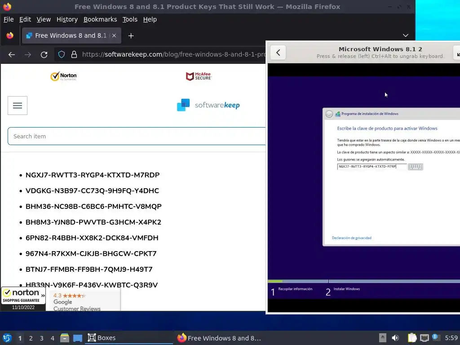
Task: Select the Free Windows 8 and 8.1 tab
Action: click(x=71, y=35)
